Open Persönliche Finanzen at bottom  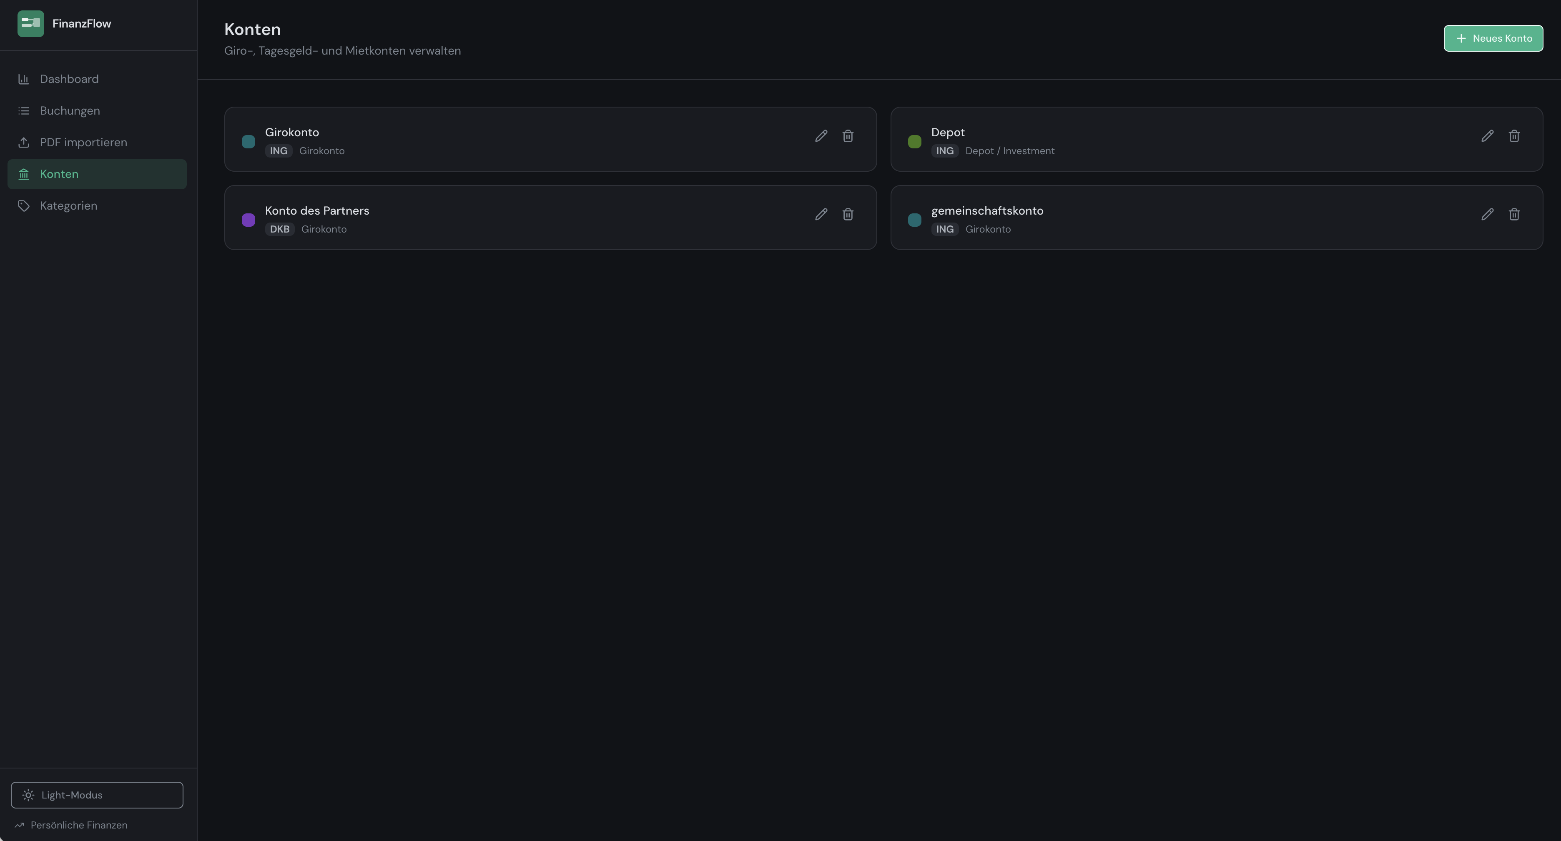(72, 825)
